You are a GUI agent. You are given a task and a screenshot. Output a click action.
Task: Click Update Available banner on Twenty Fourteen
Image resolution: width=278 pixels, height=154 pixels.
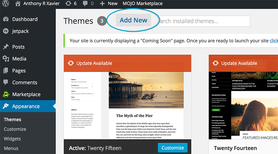tap(243, 63)
